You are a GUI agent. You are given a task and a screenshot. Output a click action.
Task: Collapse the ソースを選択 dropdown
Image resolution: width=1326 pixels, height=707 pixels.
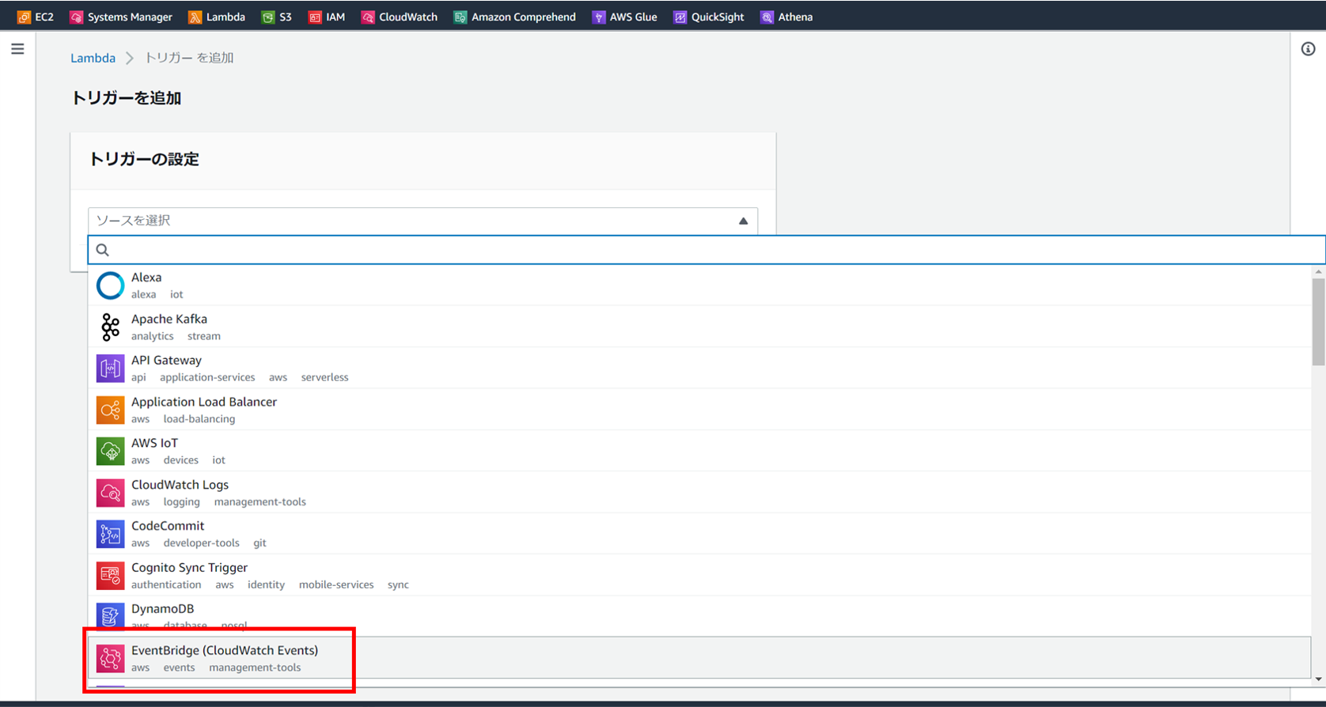coord(422,221)
